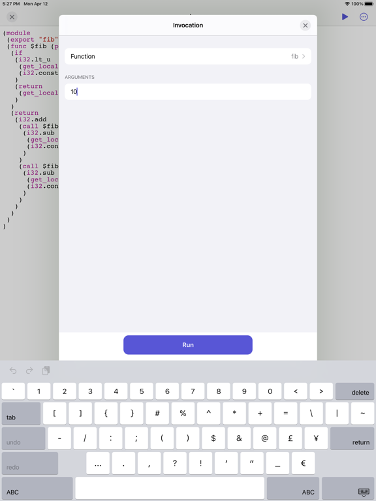Tap the exclamation mark key
376x501 pixels.
(200, 463)
